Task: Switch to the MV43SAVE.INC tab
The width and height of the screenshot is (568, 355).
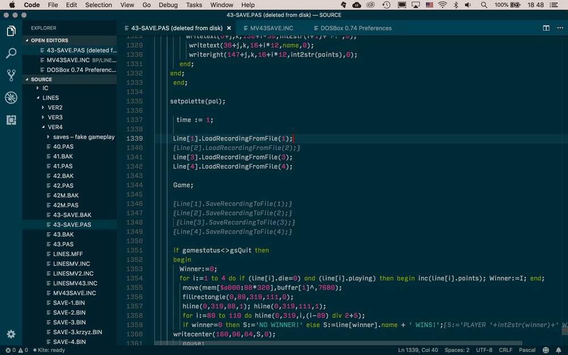Action: point(272,28)
